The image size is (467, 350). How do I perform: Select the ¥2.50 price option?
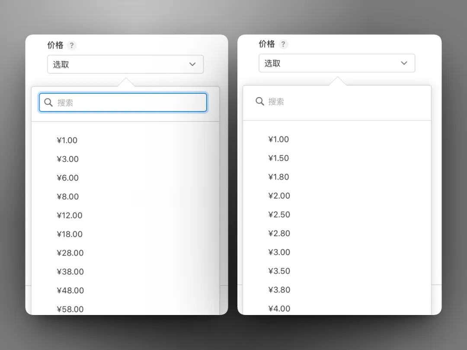click(279, 214)
